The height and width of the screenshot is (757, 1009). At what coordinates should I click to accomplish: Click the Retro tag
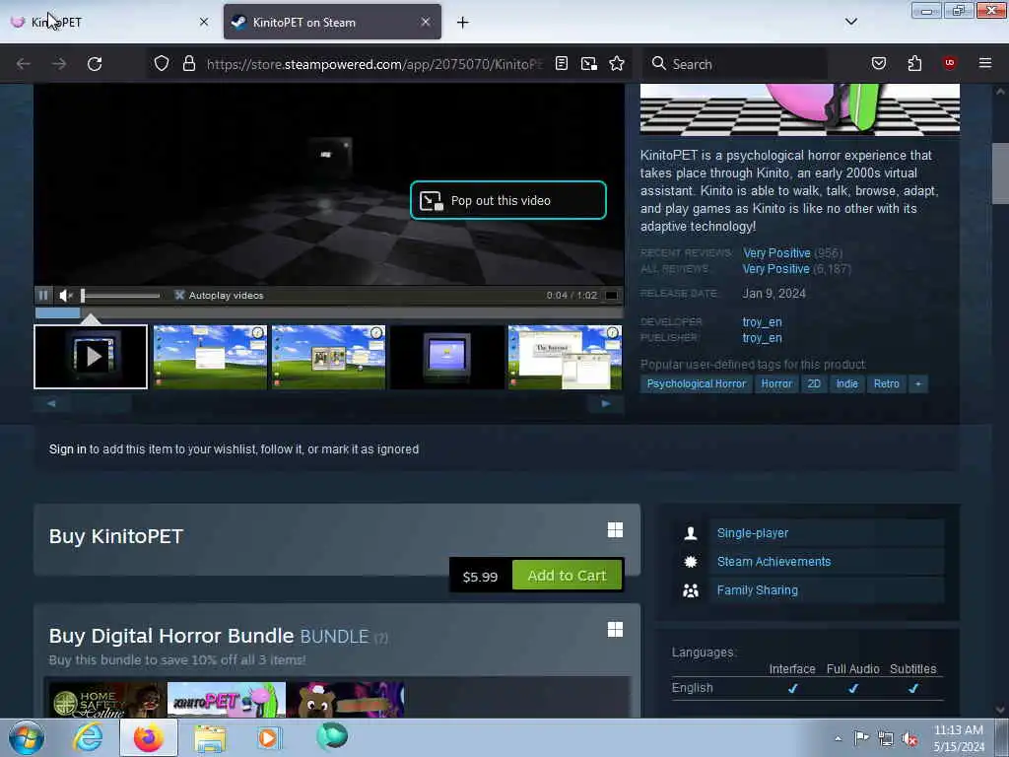(886, 383)
